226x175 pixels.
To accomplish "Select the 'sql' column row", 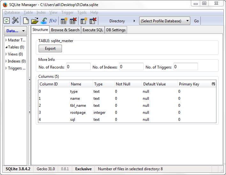I will point(127,120).
